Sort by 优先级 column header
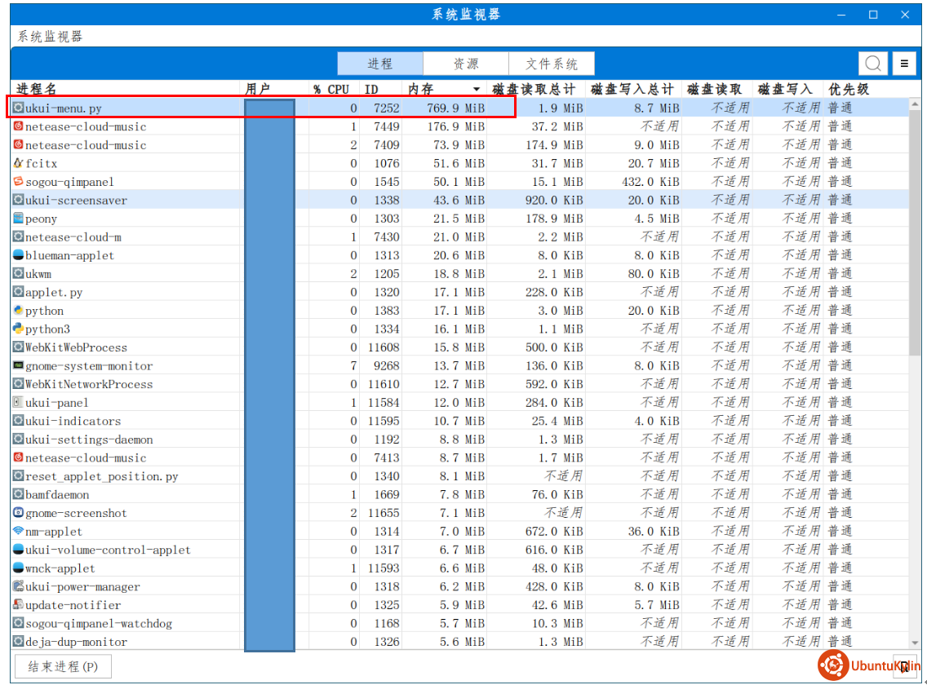The height and width of the screenshot is (685, 927). pyautogui.click(x=866, y=89)
